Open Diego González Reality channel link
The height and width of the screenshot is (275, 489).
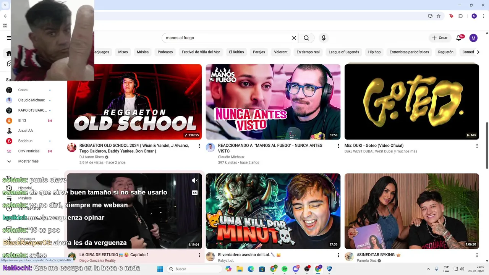[97, 260]
